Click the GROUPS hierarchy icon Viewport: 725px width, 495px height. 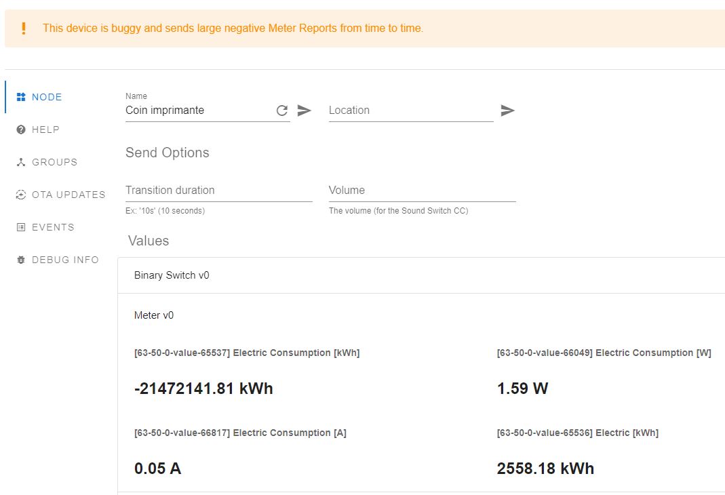pyautogui.click(x=21, y=162)
